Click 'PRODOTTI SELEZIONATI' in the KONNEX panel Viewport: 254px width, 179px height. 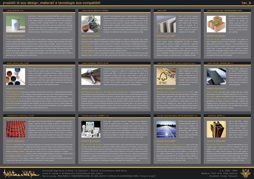(91, 141)
